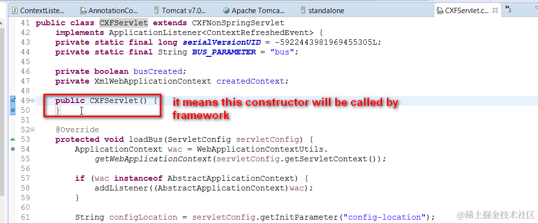Show the hidden editor tabs overflow list
The width and height of the screenshot is (538, 223).
[508, 10]
